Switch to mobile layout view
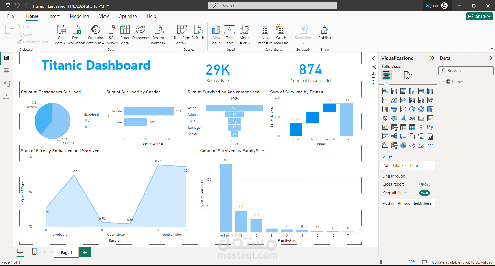The image size is (495, 266). pyautogui.click(x=34, y=252)
